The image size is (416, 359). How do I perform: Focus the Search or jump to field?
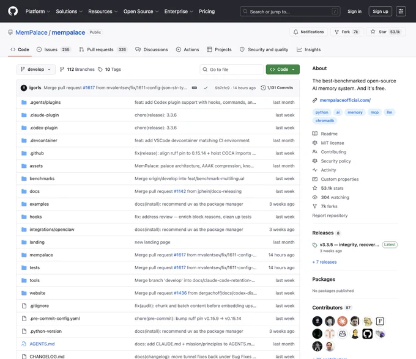290,12
